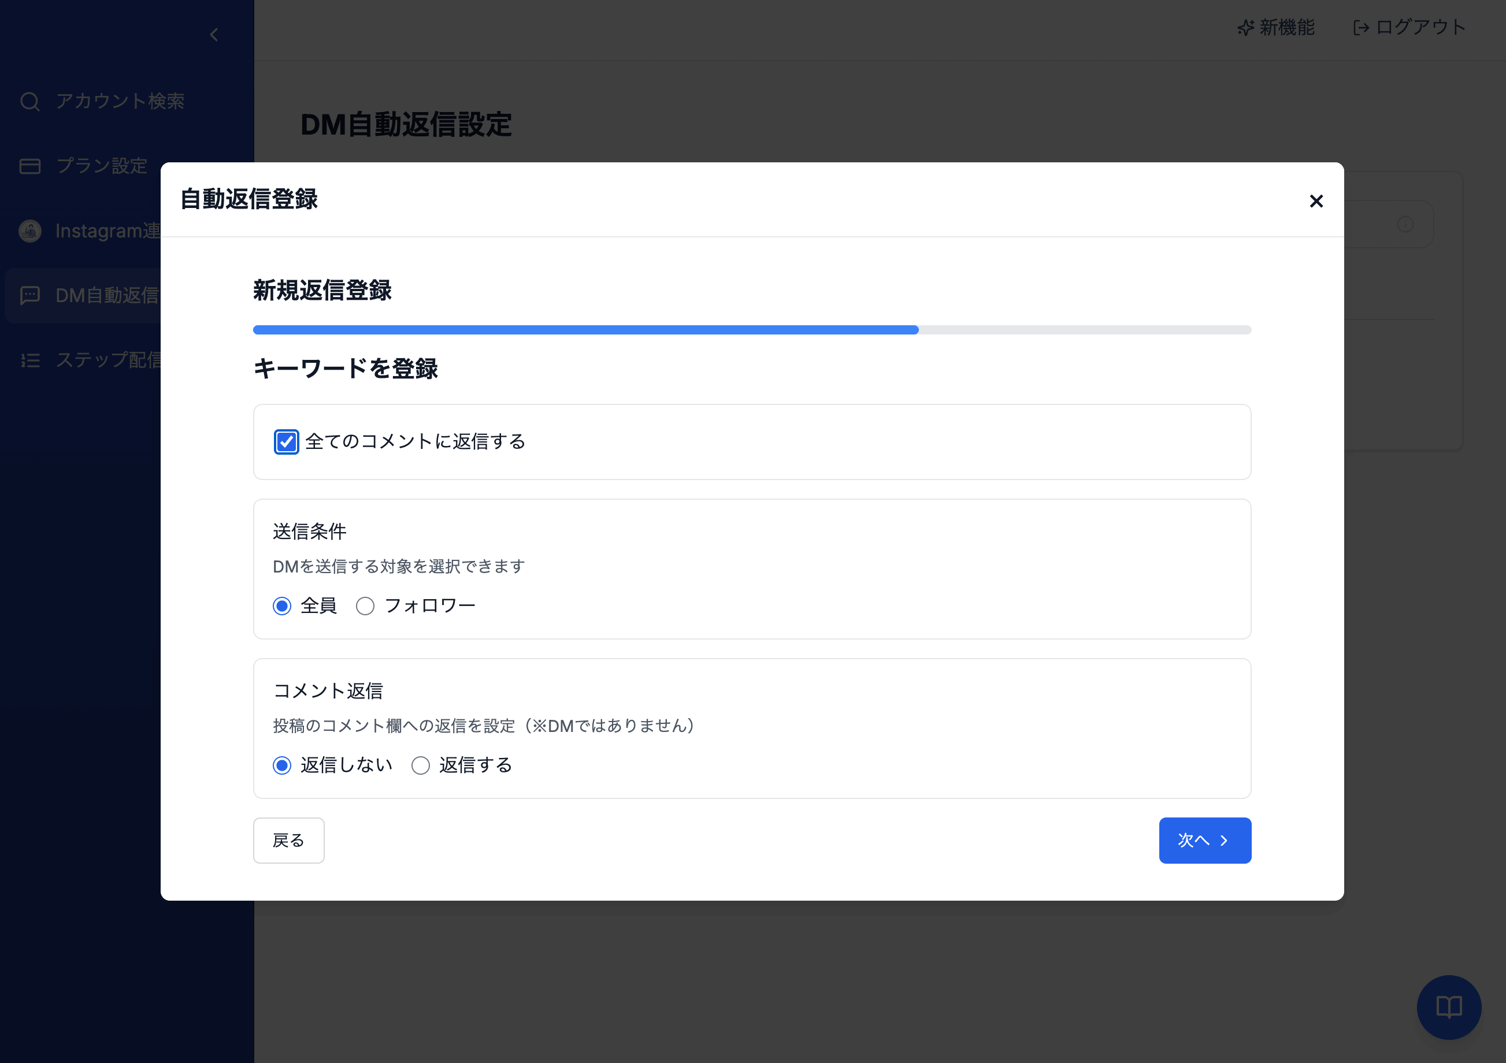Click the 戻る button
1506x1063 pixels.
pos(288,840)
